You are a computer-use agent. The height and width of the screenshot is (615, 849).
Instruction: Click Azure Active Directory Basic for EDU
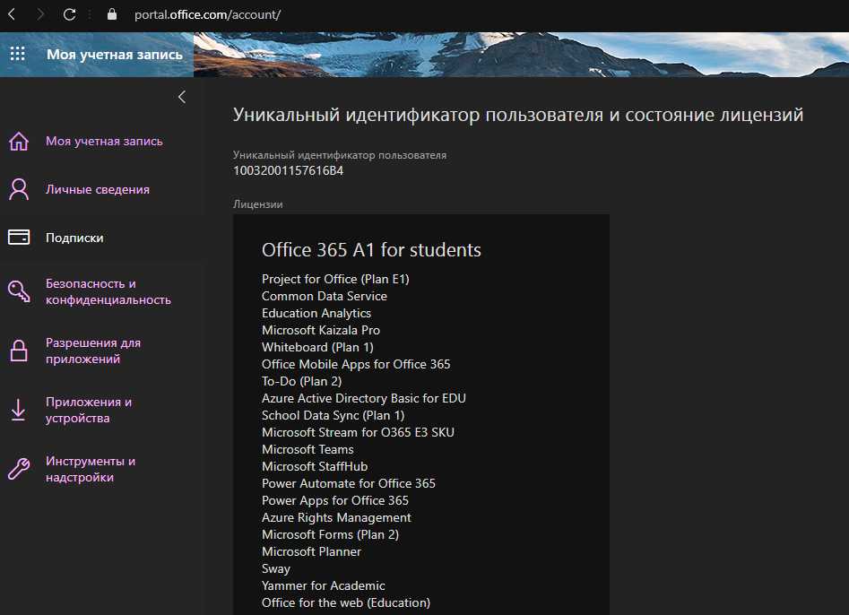coord(364,398)
